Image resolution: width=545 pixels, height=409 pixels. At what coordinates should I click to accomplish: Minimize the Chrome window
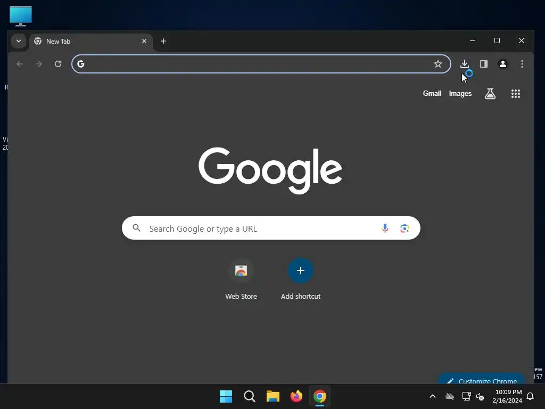[x=473, y=40]
